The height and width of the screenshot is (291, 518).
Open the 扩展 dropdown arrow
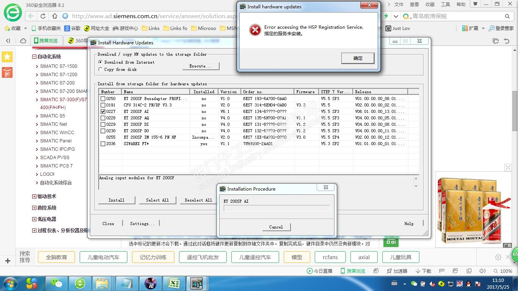483,28
